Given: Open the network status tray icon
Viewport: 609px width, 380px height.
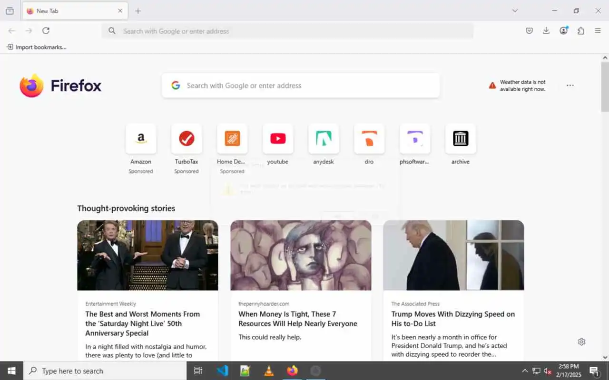Looking at the screenshot, I should pyautogui.click(x=536, y=371).
